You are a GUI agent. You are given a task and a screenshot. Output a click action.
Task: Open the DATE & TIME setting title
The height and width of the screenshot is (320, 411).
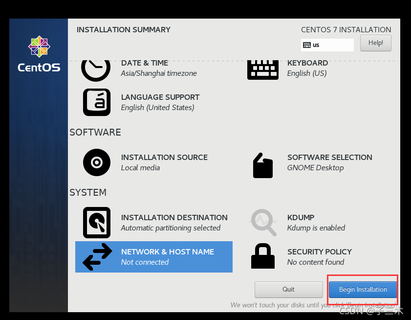(145, 63)
